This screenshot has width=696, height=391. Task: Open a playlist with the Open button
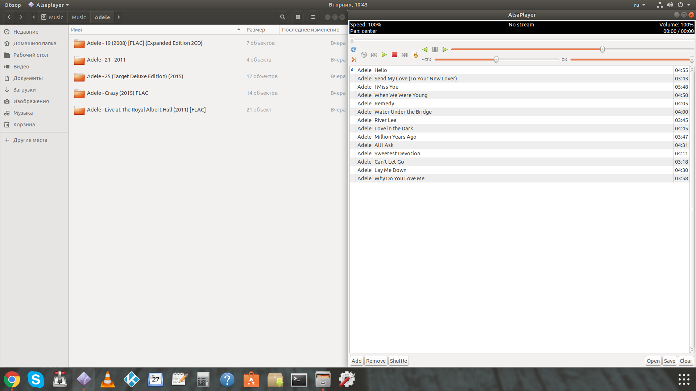click(x=653, y=361)
